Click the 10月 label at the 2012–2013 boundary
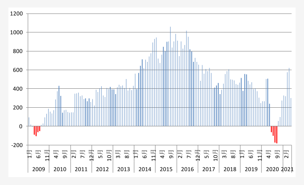 pos(110,155)
